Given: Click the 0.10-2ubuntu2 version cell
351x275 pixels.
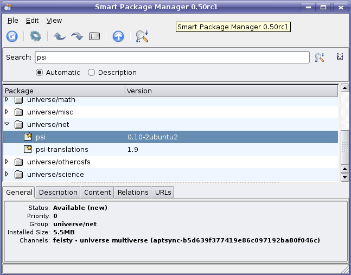Looking at the screenshot, I should point(152,137).
